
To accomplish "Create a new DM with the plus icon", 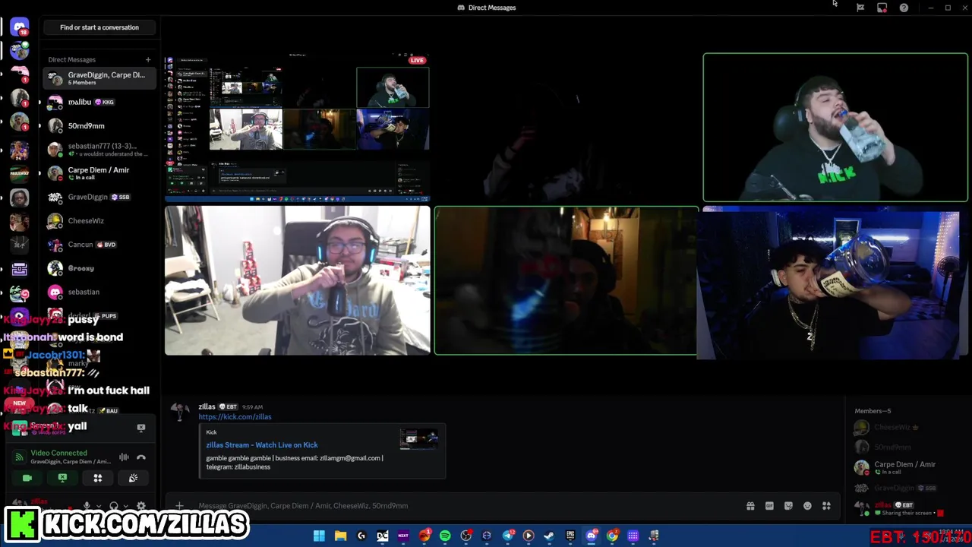I will point(148,59).
